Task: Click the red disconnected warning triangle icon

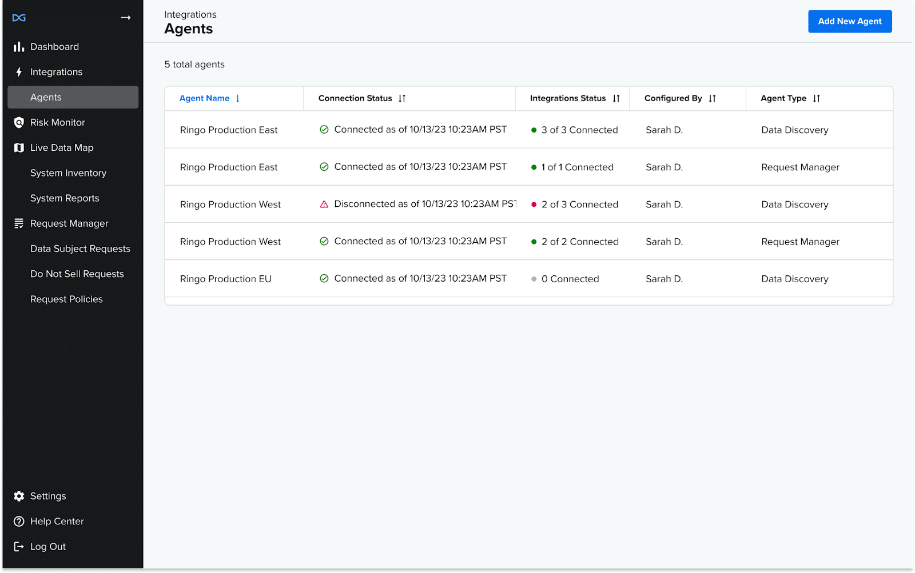Action: click(x=324, y=205)
